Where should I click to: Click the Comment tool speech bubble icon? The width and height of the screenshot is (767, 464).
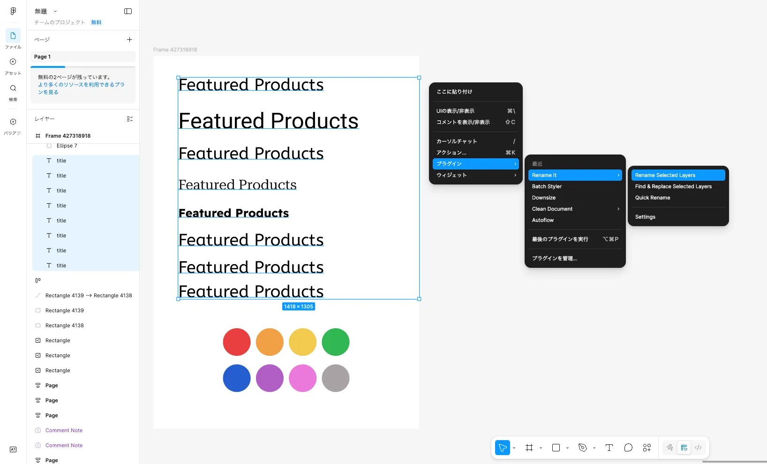coord(628,448)
